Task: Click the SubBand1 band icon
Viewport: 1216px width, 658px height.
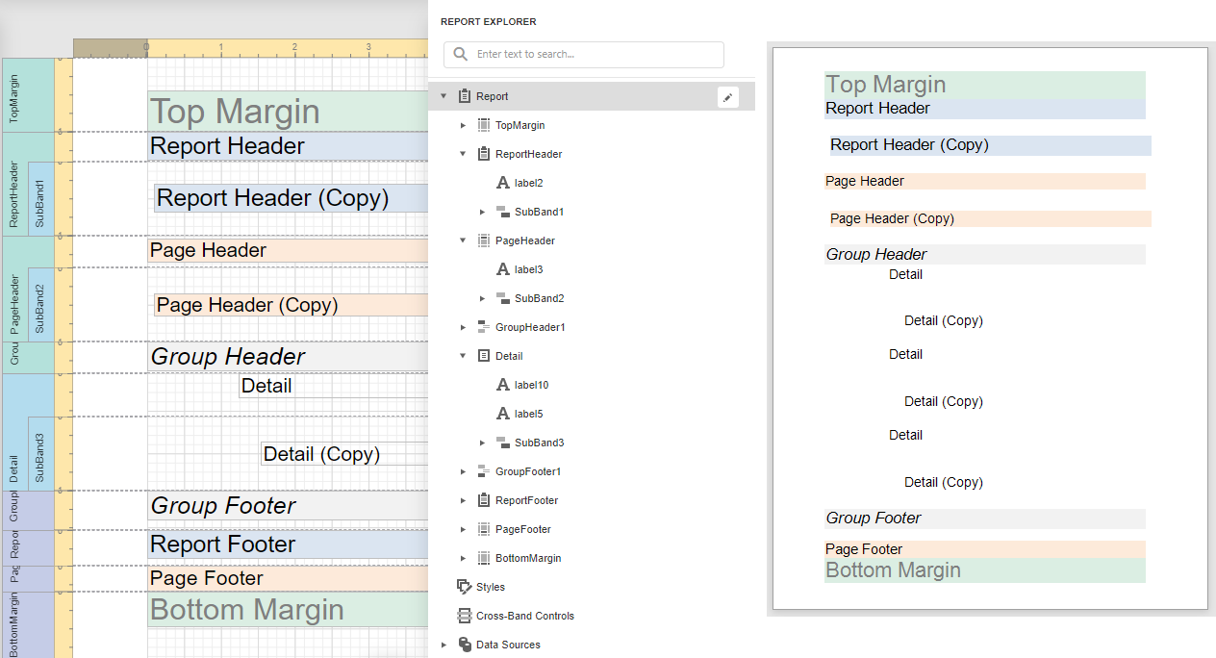Action: (503, 212)
